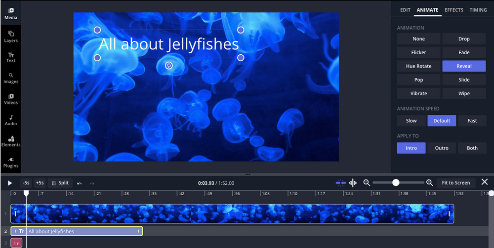Open the Images search panel
The height and width of the screenshot is (248, 494).
pos(10,78)
